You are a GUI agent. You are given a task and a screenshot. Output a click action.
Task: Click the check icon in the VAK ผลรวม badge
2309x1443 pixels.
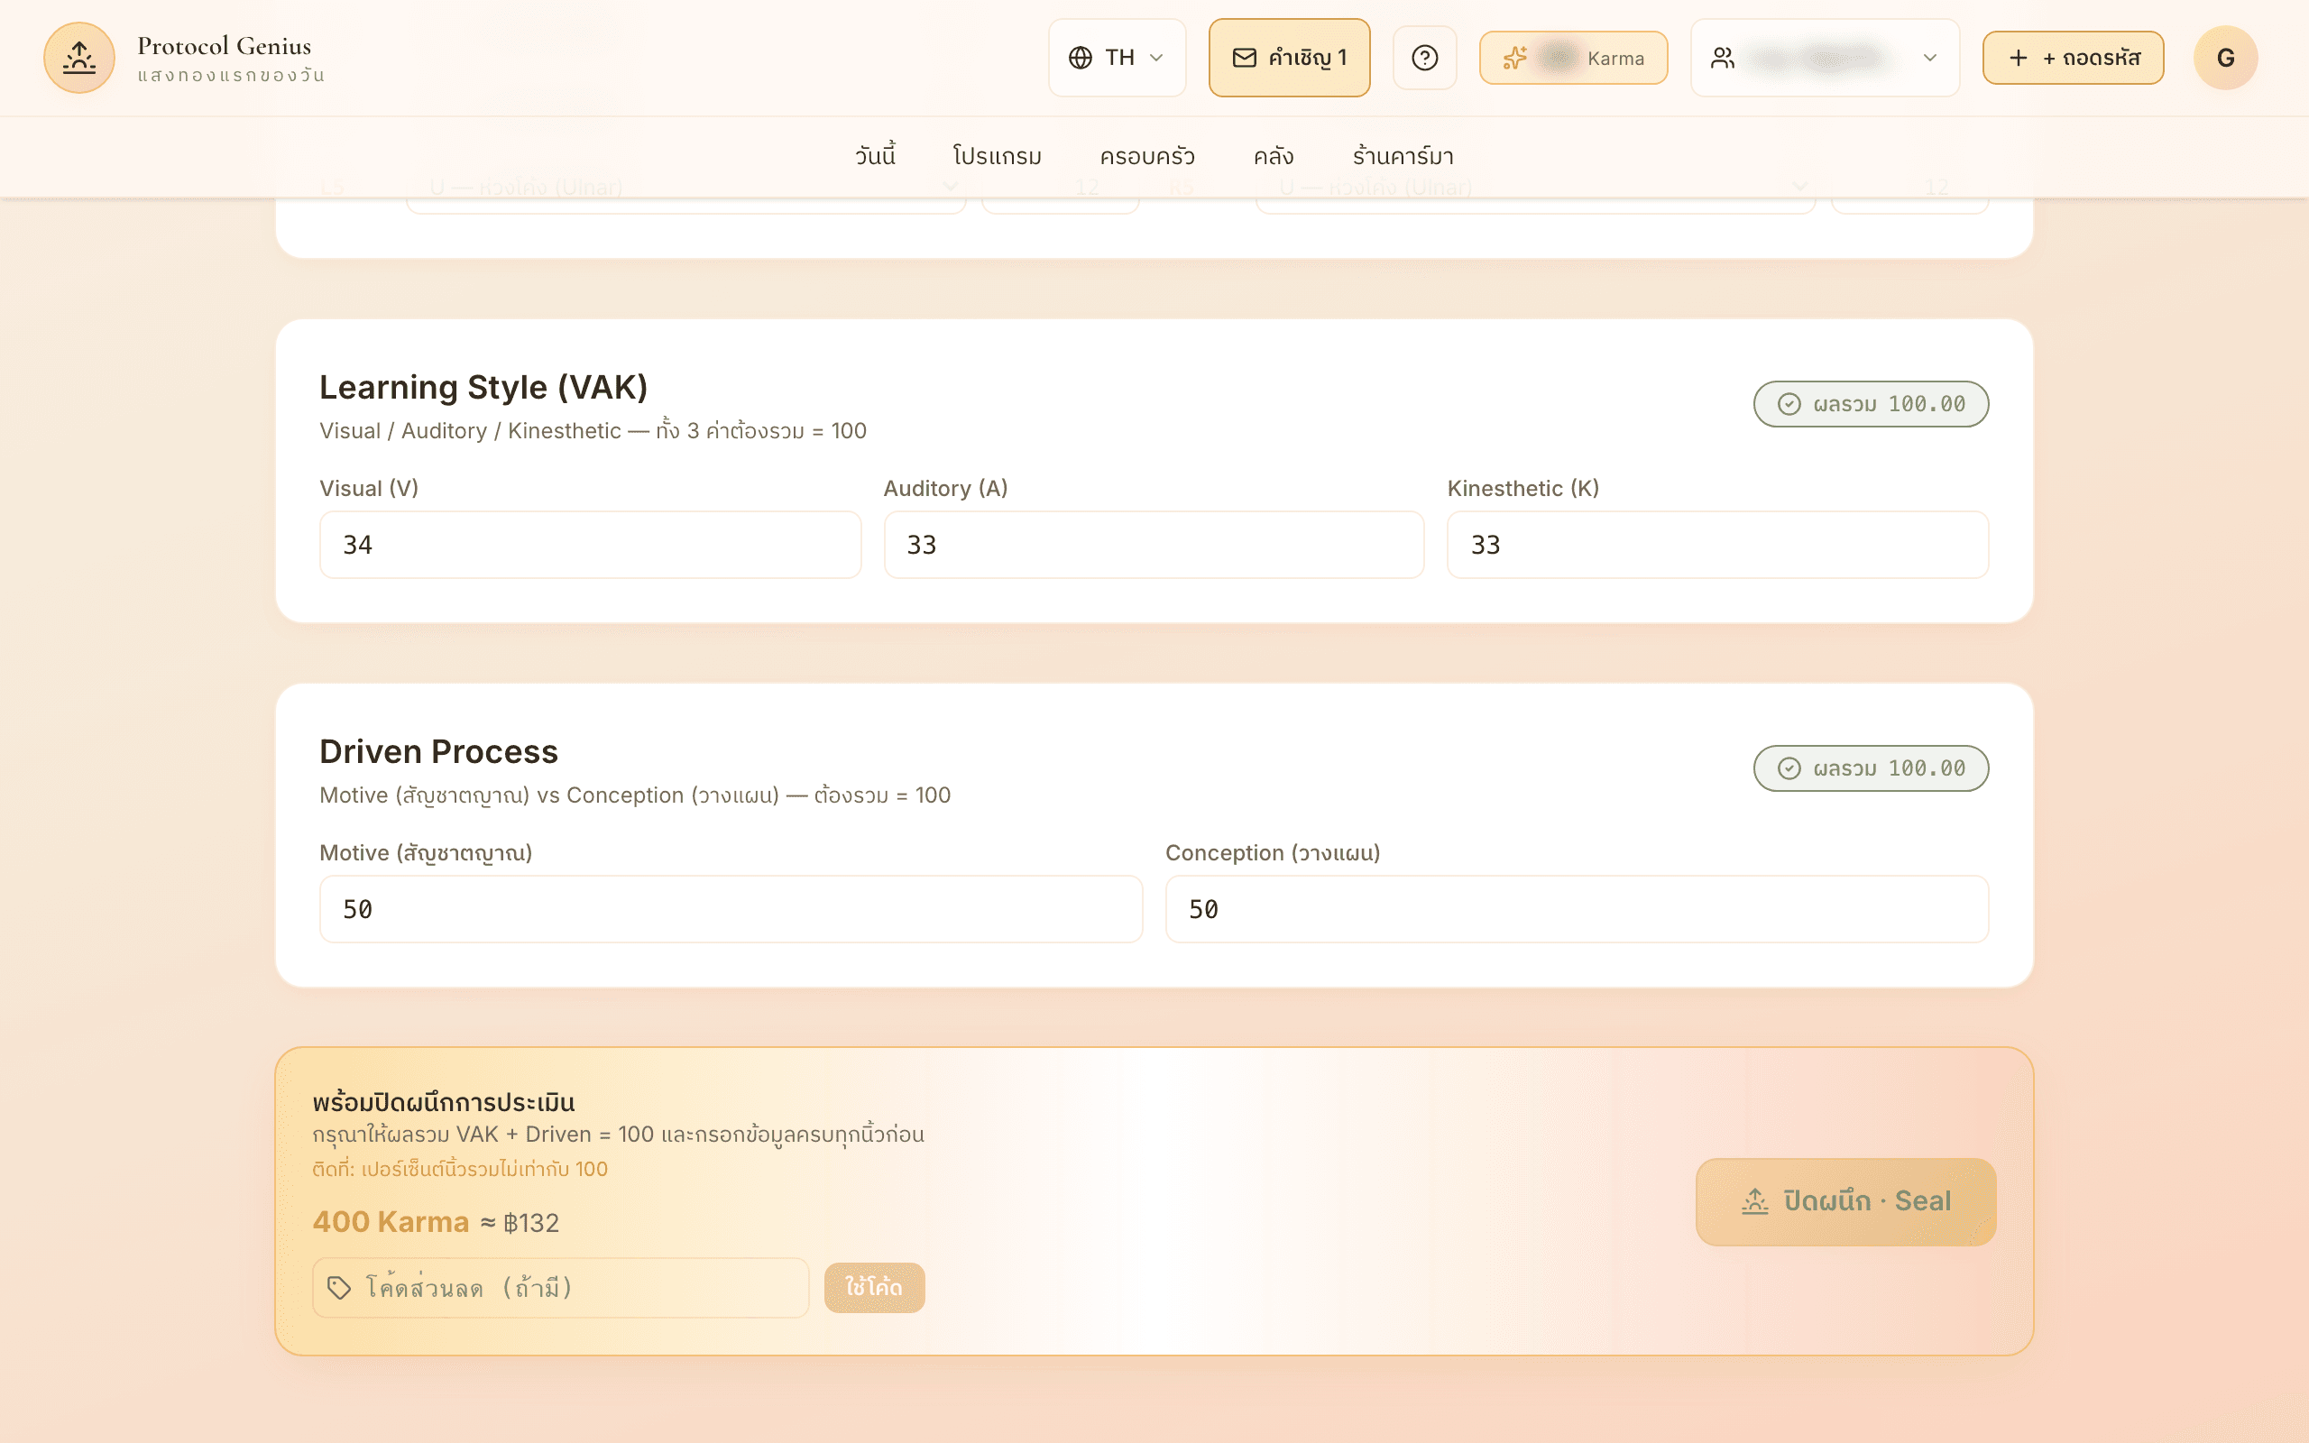point(1789,404)
